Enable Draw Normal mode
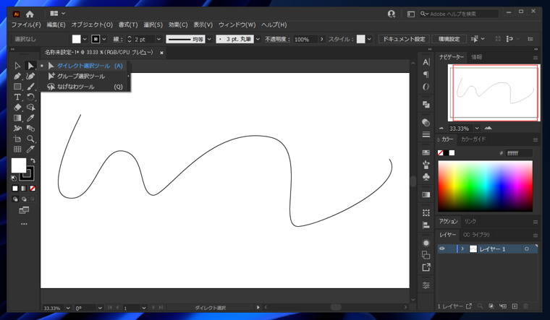 (15, 199)
